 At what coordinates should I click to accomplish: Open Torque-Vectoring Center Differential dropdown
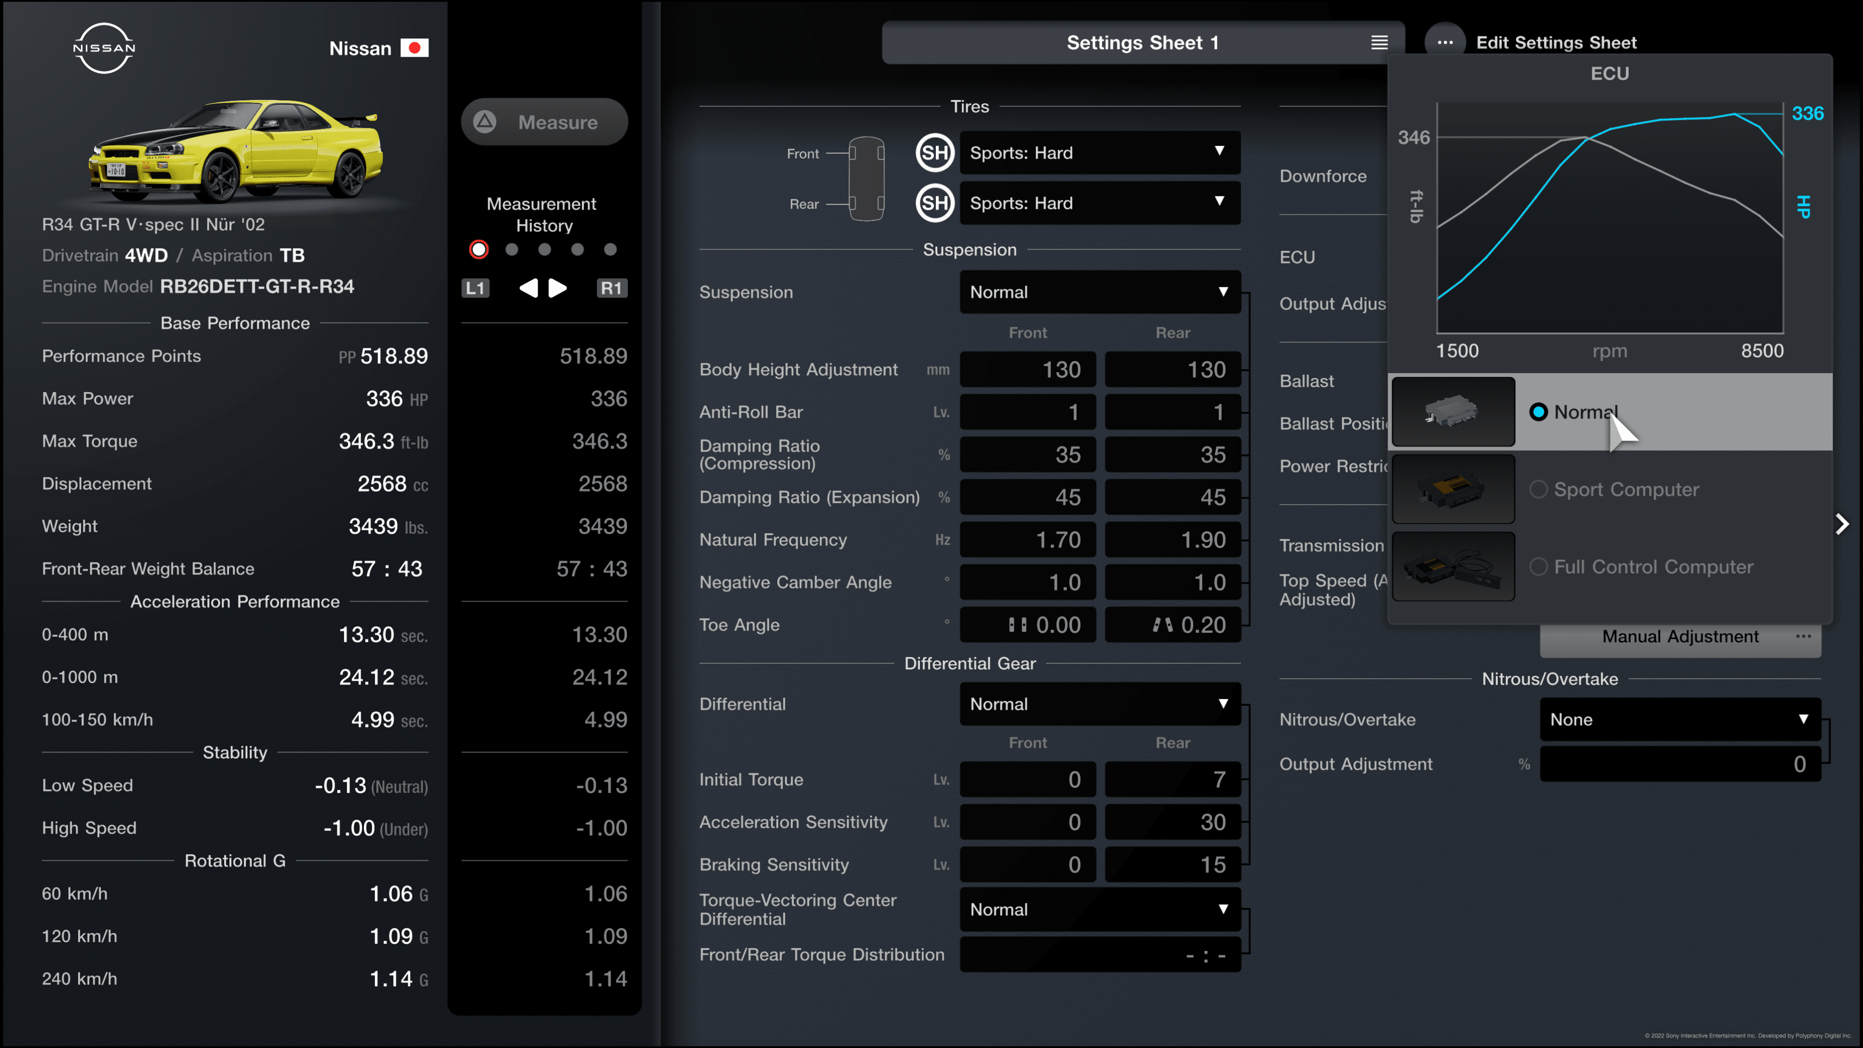pyautogui.click(x=1100, y=909)
